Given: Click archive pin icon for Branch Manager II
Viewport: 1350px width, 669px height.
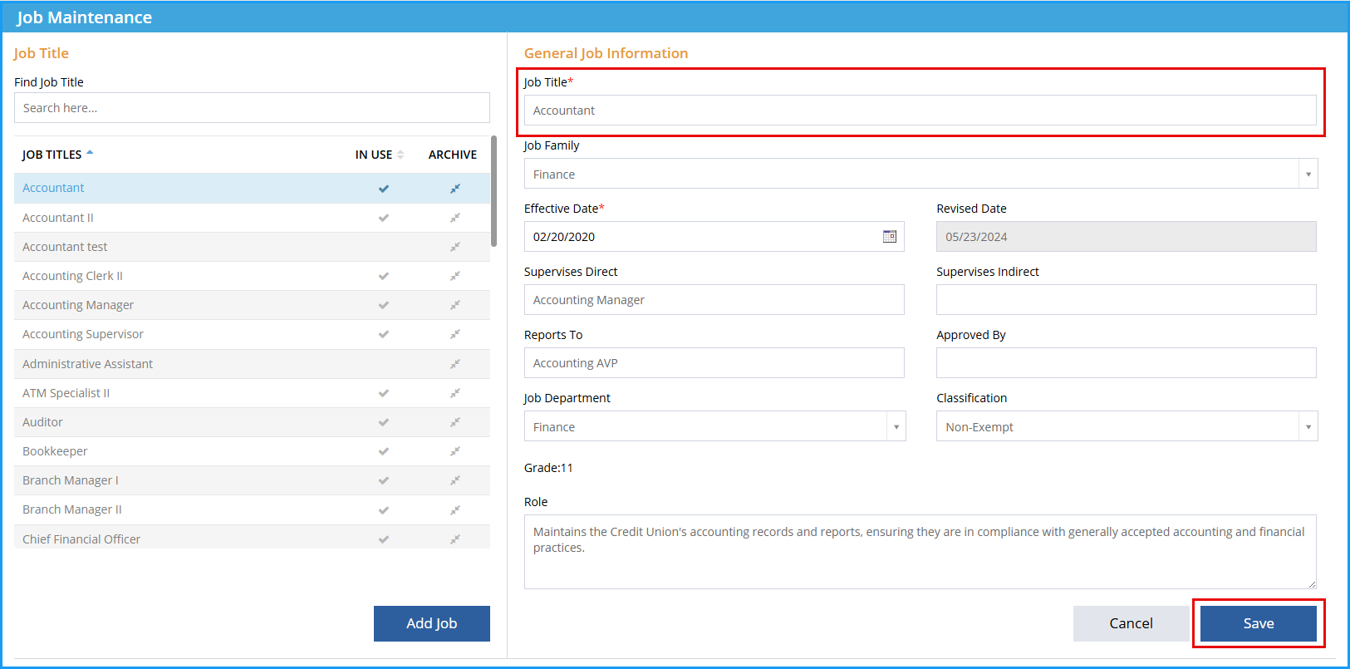Looking at the screenshot, I should [455, 509].
